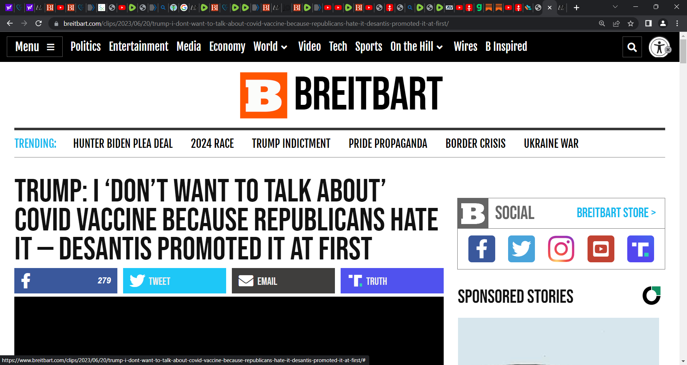The image size is (687, 365).
Task: Open the tab search chevron
Action: tap(615, 7)
